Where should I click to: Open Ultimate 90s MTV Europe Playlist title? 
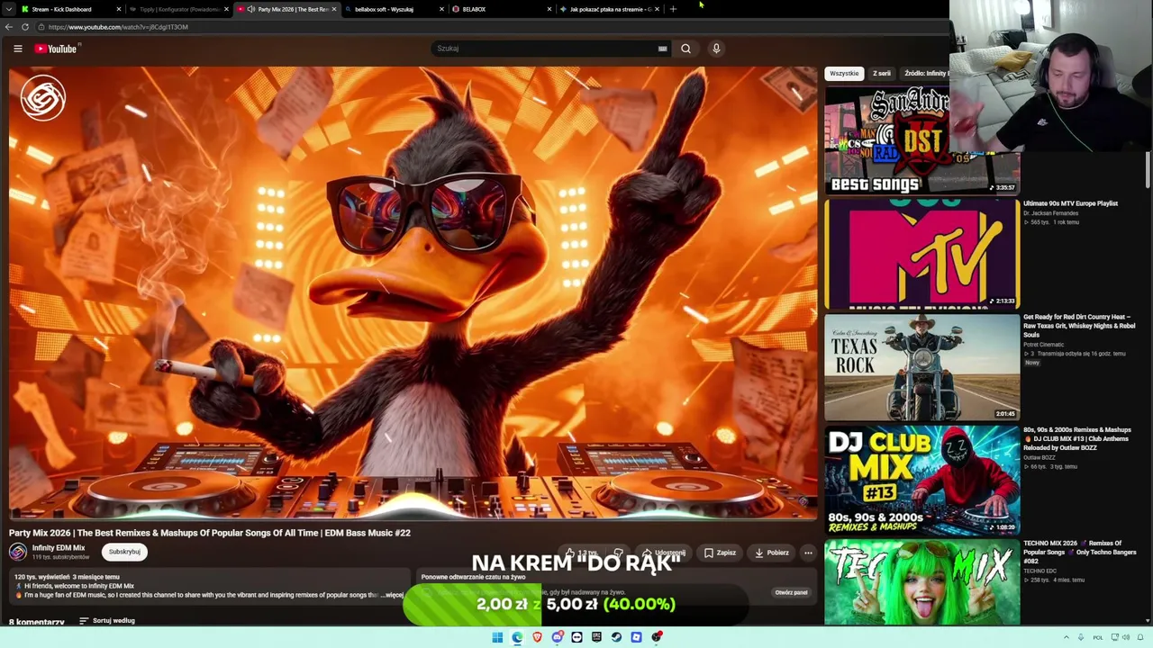pos(1070,203)
